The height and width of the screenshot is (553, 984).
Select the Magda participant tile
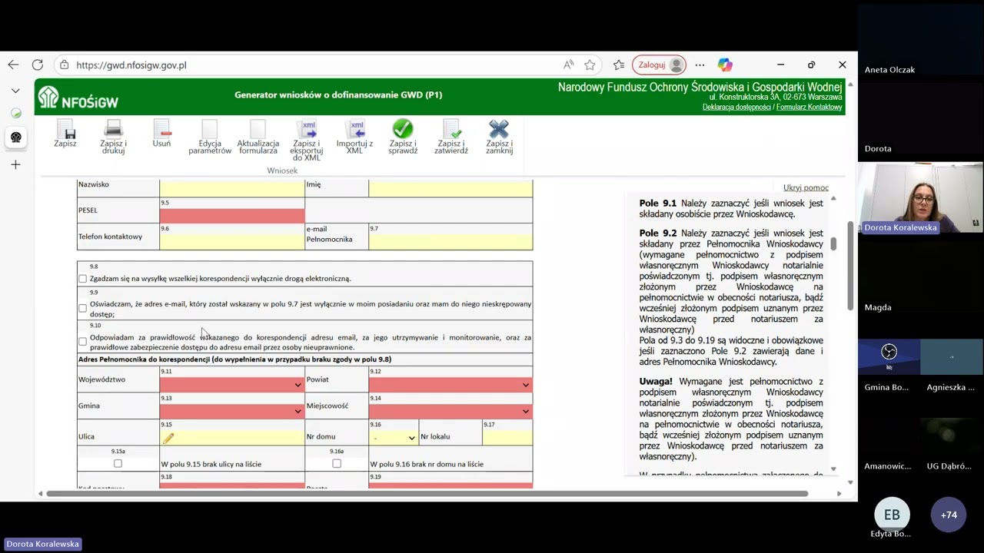pyautogui.click(x=920, y=277)
